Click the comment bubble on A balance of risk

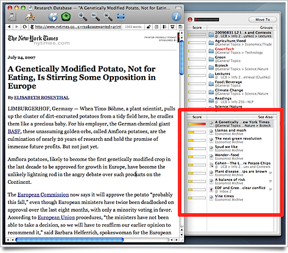point(270,181)
